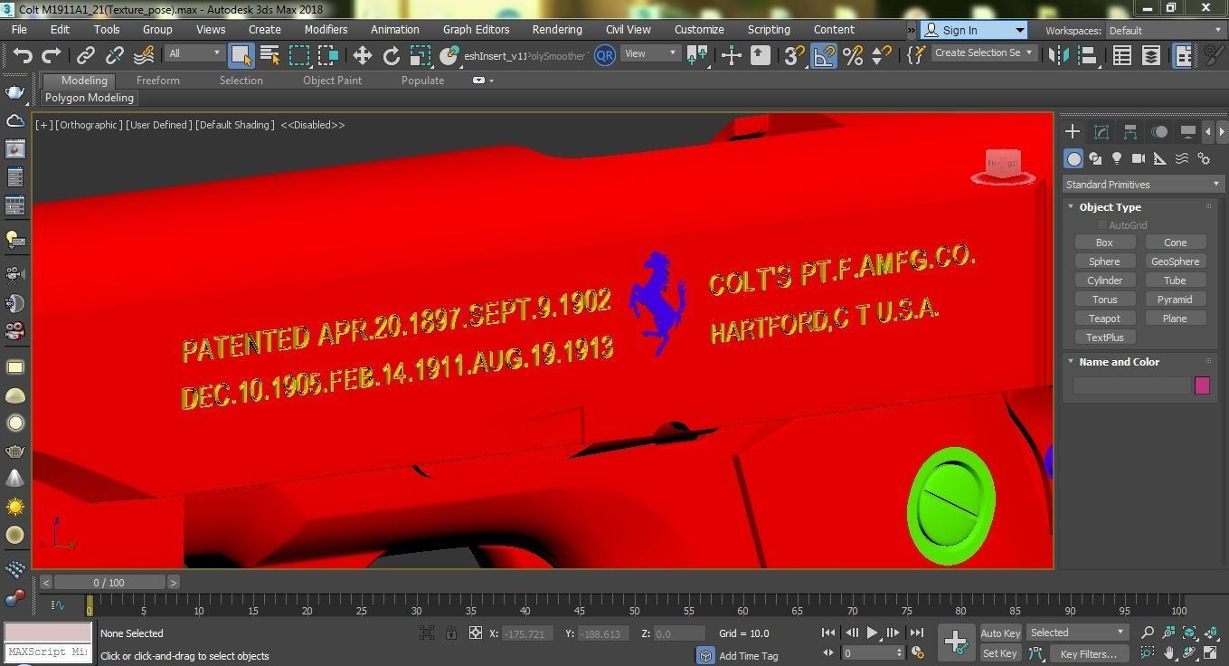Toggle the AutoGrid checkbox
Image resolution: width=1229 pixels, height=666 pixels.
(1102, 224)
